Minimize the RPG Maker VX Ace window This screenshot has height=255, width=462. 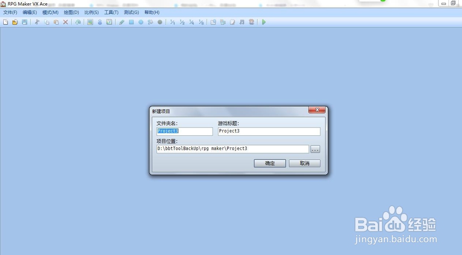pyautogui.click(x=444, y=4)
